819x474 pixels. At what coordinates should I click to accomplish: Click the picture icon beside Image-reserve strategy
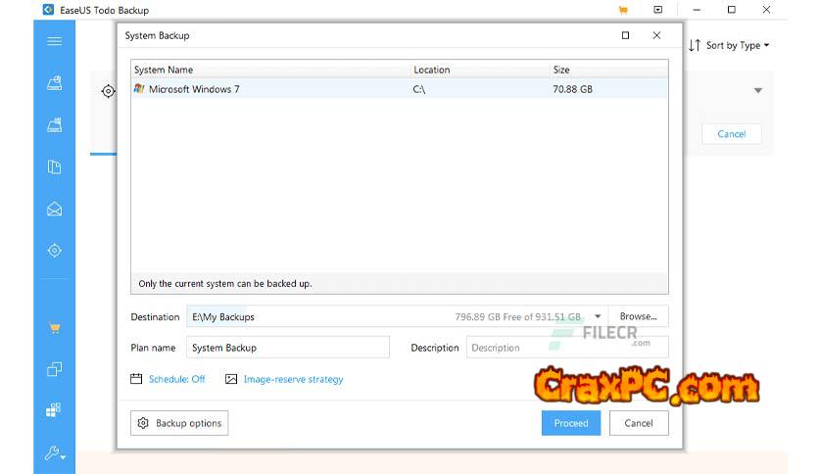231,379
